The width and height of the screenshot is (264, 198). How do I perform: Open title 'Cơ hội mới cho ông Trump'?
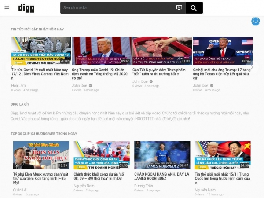point(222,74)
